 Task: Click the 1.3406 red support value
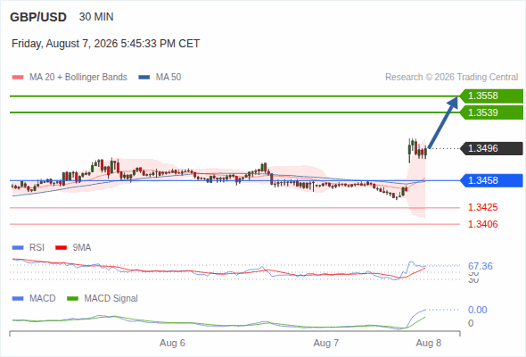click(482, 224)
